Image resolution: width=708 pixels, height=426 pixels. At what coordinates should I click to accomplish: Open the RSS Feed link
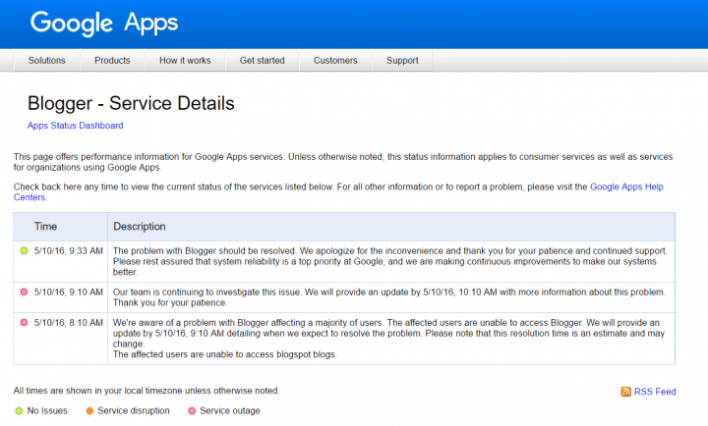(x=655, y=392)
